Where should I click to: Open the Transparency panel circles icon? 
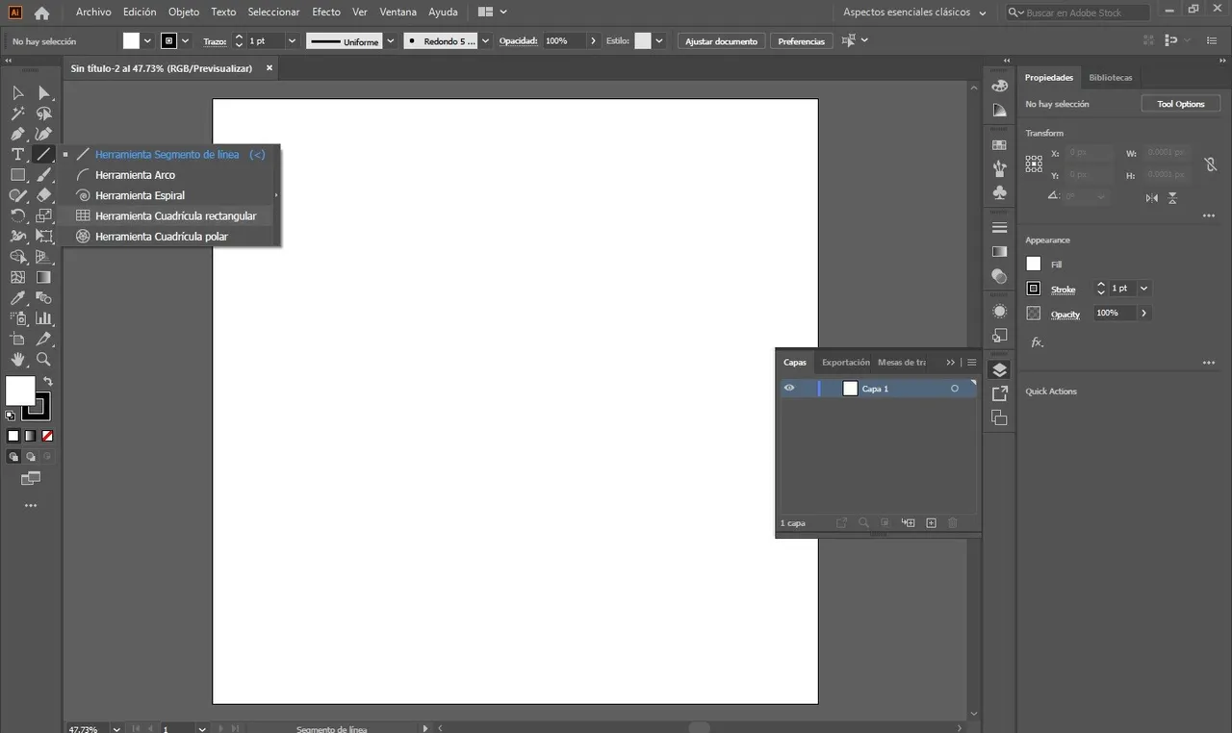[999, 276]
